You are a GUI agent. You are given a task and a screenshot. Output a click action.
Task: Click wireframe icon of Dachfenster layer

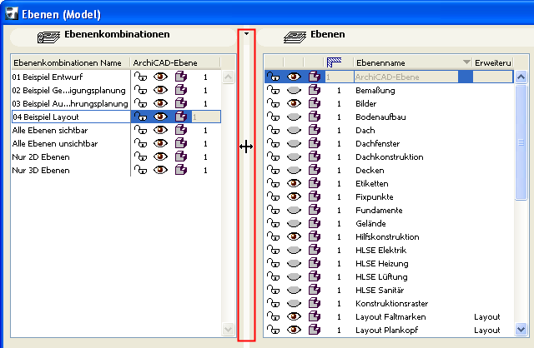click(315, 143)
